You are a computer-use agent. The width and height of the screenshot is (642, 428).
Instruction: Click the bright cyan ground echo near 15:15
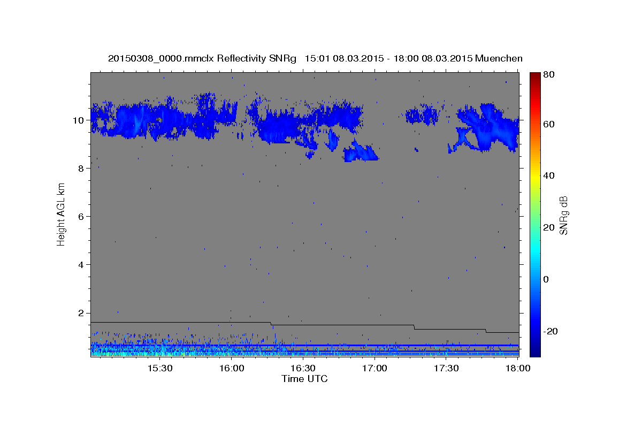[124, 353]
